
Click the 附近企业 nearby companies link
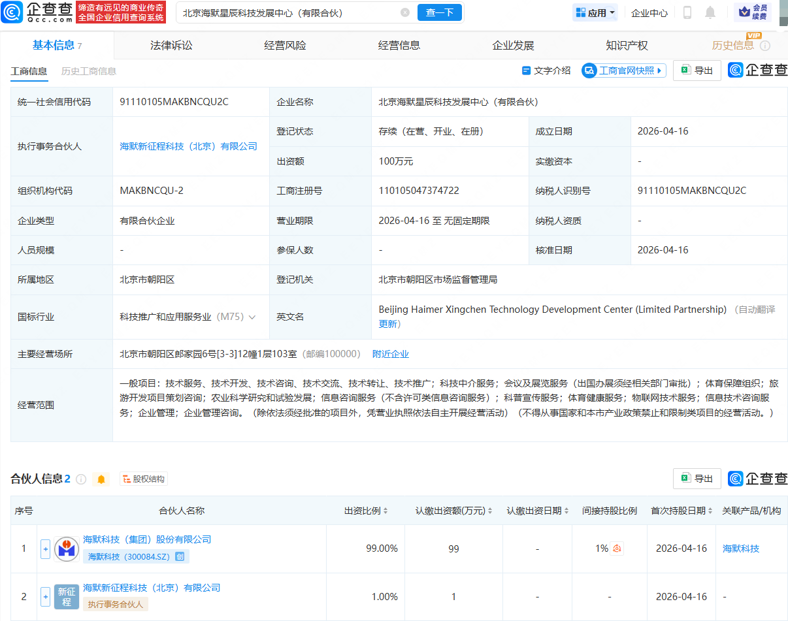click(x=390, y=353)
